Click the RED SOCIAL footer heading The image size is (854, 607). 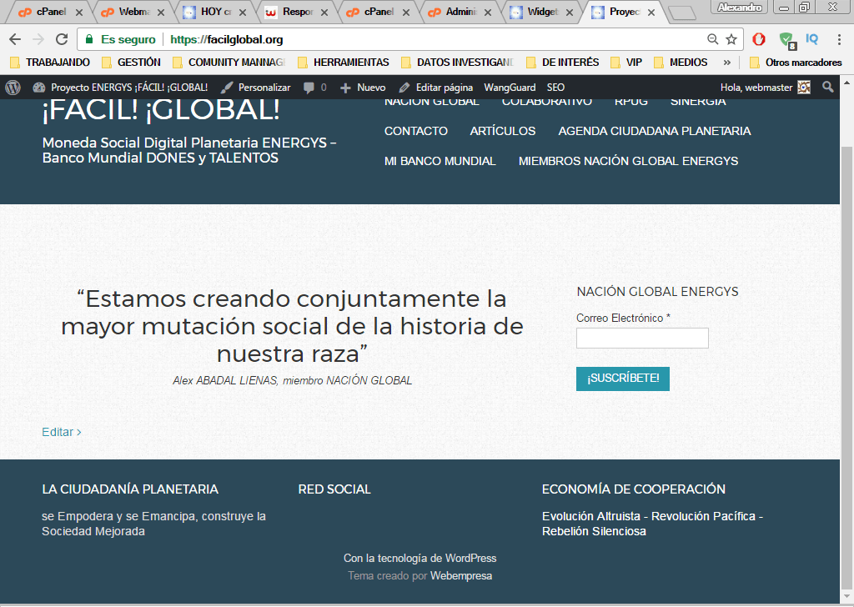334,489
